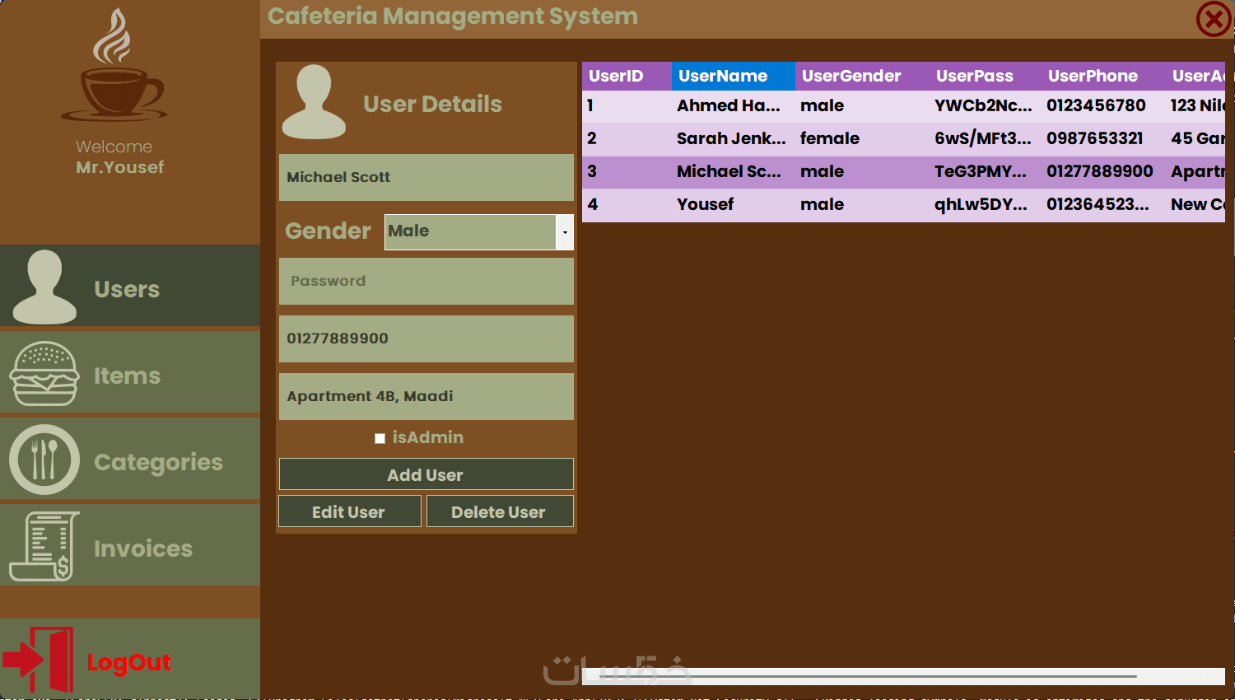Open the Categories section
The width and height of the screenshot is (1235, 700).
158,462
